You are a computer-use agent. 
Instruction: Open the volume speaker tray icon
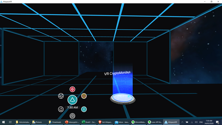196,122
